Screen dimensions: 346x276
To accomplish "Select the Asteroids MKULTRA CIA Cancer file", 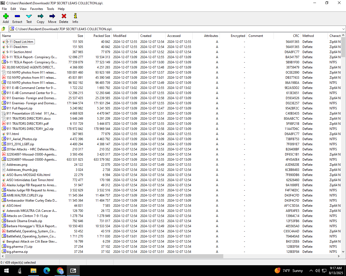I will click(32, 211).
